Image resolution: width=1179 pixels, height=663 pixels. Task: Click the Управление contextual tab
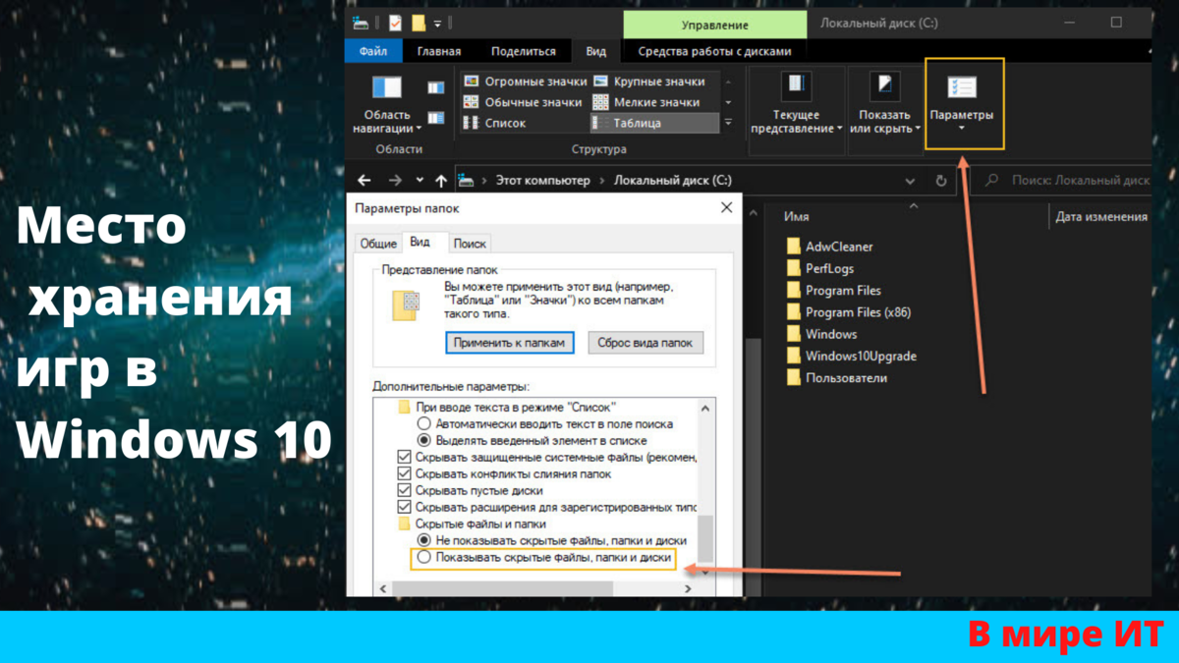pyautogui.click(x=715, y=25)
